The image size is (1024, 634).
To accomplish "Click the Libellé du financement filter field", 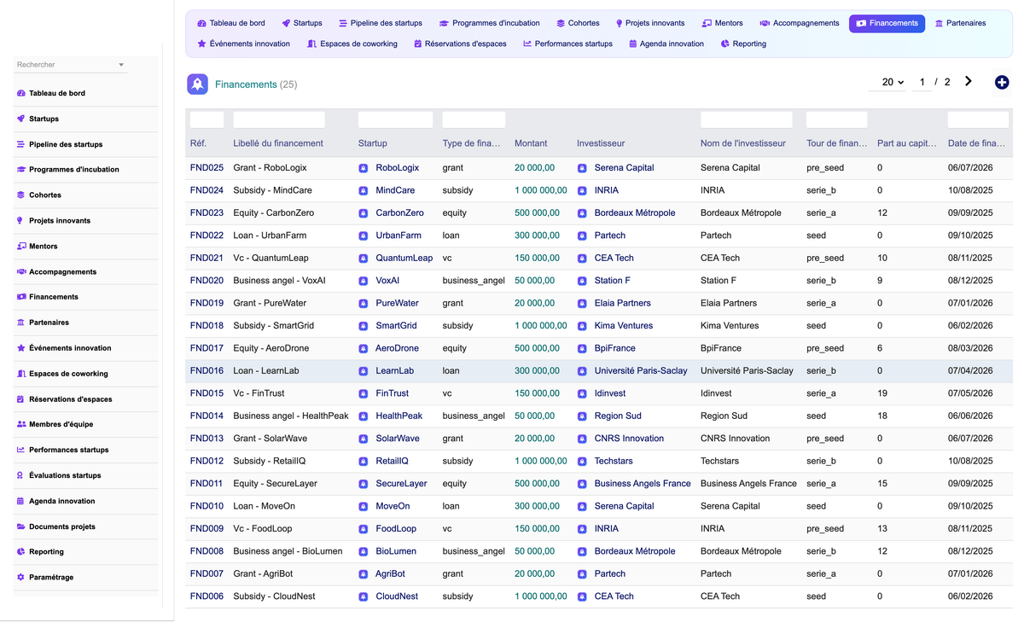I will pos(279,120).
